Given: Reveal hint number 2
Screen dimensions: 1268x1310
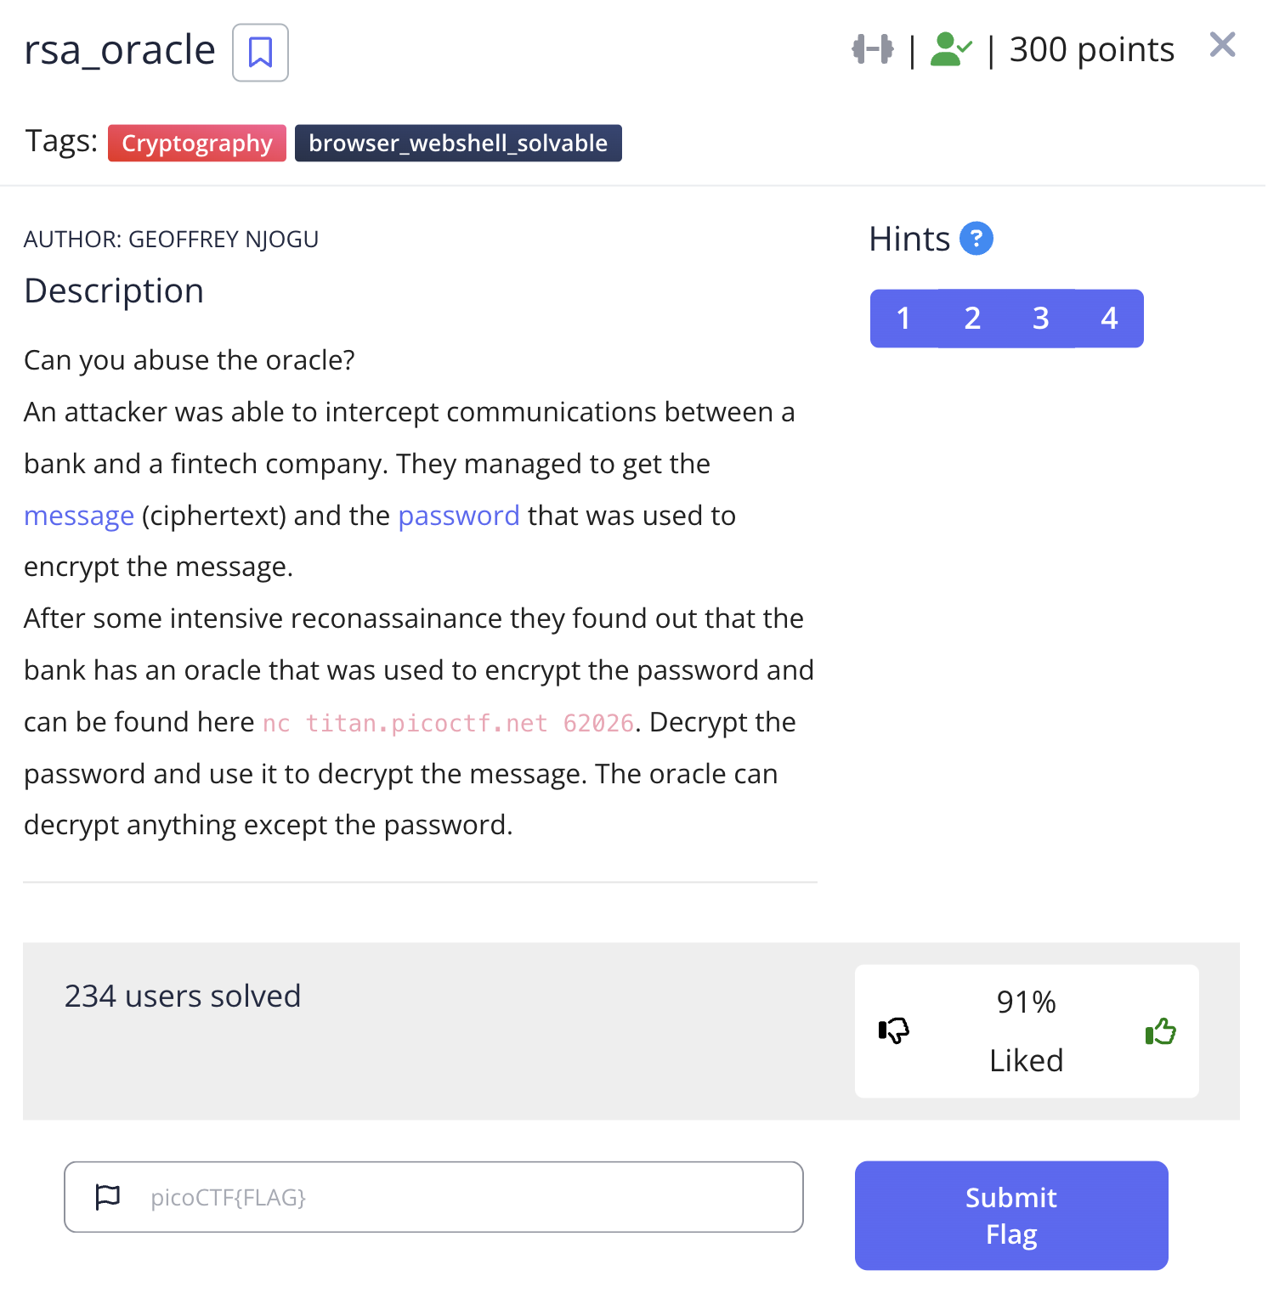Looking at the screenshot, I should [972, 319].
